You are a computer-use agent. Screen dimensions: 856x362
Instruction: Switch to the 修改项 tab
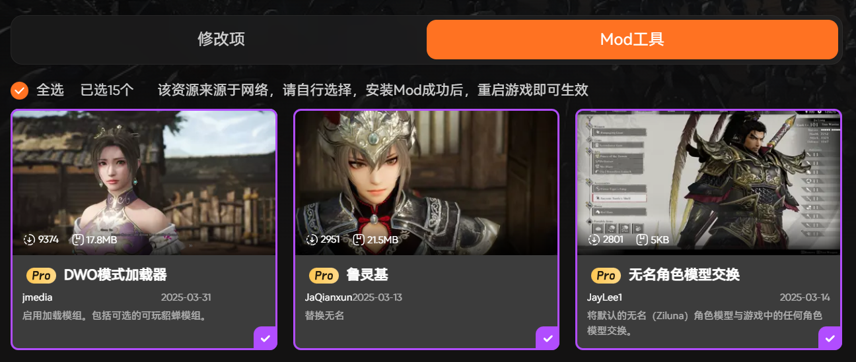pyautogui.click(x=221, y=40)
